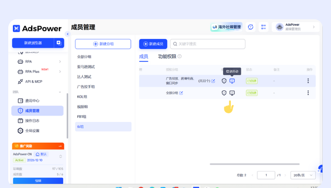Click shield icon in 全部分组 row
The width and height of the screenshot is (331, 188).
(224, 93)
